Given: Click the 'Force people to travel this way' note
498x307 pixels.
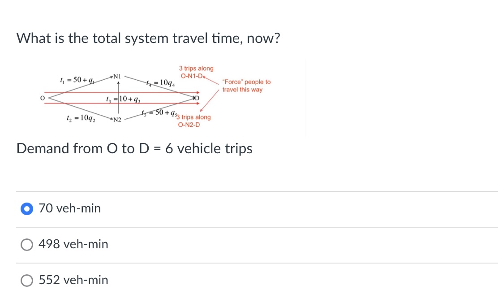Looking at the screenshot, I should coord(245,86).
